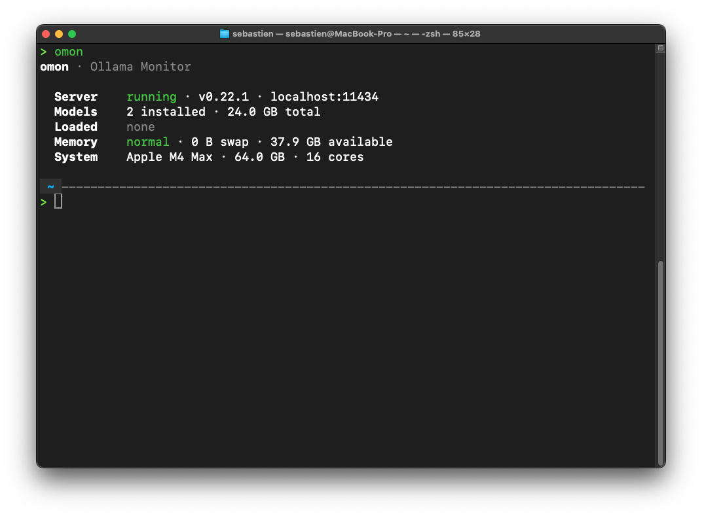Click the split pane icon at top right
The height and width of the screenshot is (516, 702).
660,48
